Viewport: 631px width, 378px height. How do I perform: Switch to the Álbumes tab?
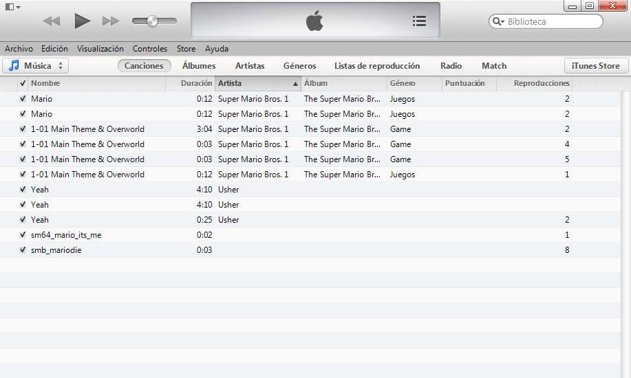tap(199, 65)
